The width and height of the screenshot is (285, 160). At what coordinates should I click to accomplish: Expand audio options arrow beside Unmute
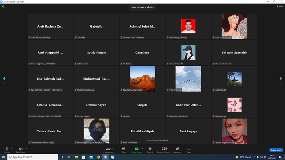[x=12, y=149]
